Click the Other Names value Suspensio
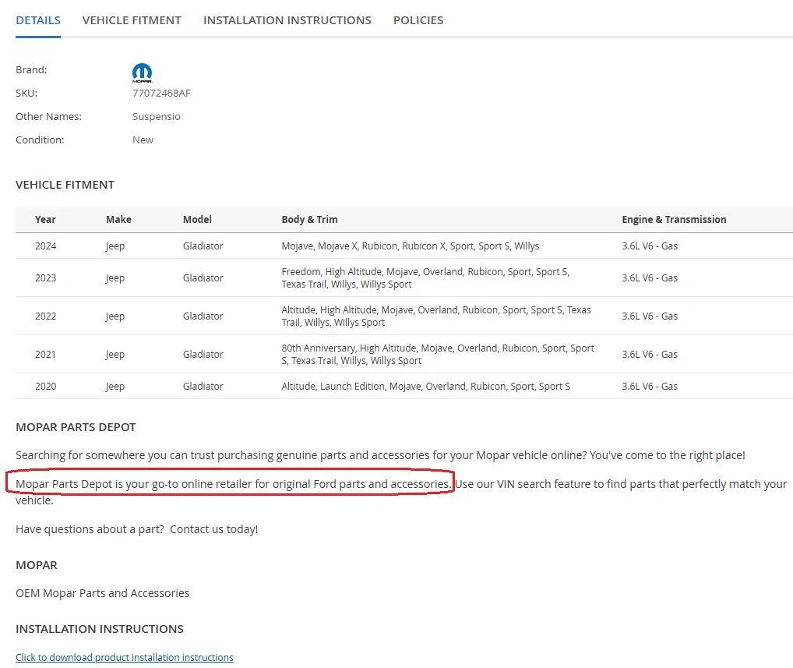793x668 pixels. (157, 116)
